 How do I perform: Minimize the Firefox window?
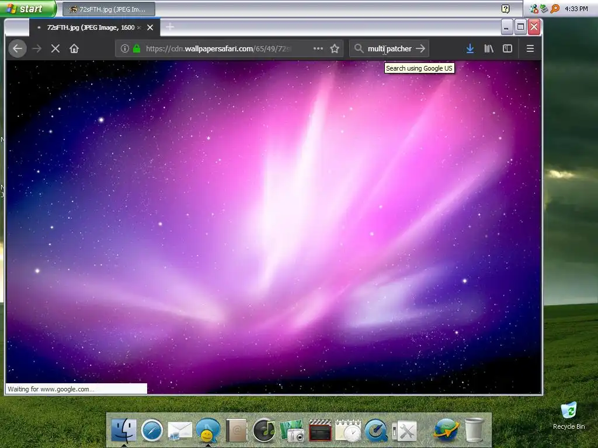[506, 27]
